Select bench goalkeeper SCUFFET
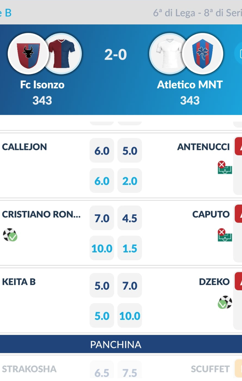Viewport: 242px width, 381px height. [210, 369]
